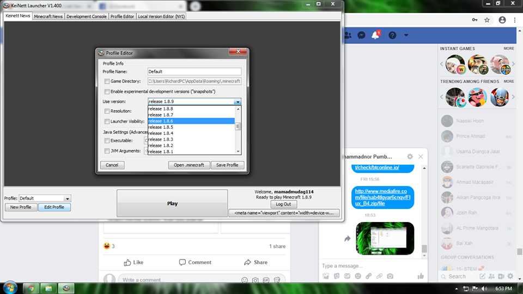Click the camera icon in chat toolbar
The height and width of the screenshot is (294, 523).
[390, 276]
